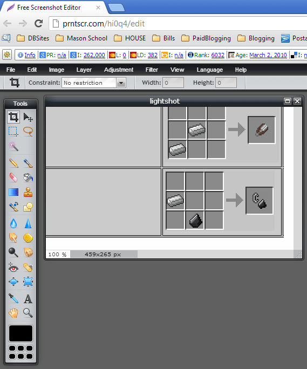Open the Image menu
This screenshot has height=369, width=307.
(x=57, y=70)
